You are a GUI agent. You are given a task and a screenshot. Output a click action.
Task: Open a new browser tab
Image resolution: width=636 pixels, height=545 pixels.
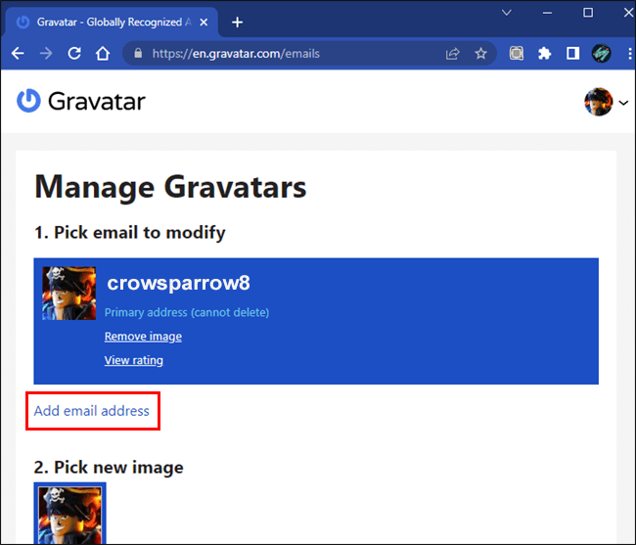click(238, 23)
